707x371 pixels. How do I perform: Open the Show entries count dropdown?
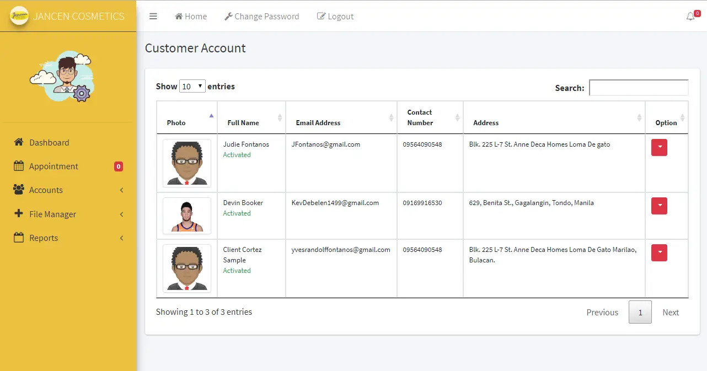(192, 86)
